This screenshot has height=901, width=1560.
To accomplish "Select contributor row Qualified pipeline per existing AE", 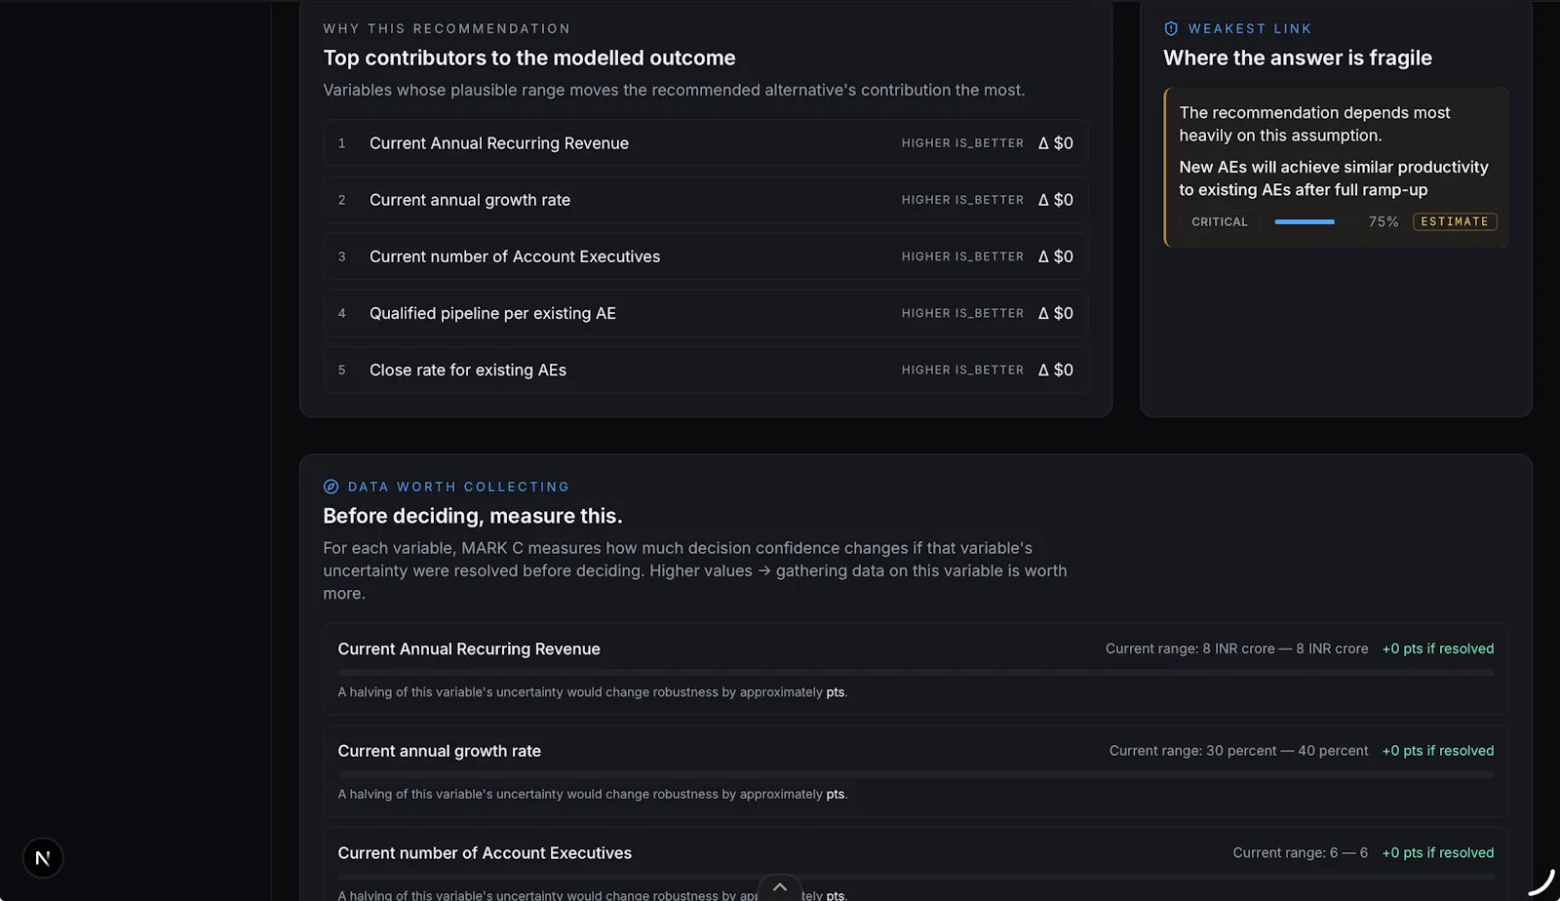I will pos(706,313).
